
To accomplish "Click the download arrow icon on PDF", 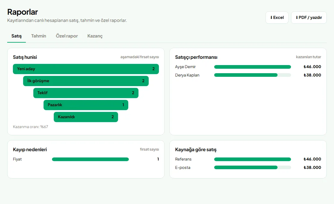I will coord(297,17).
